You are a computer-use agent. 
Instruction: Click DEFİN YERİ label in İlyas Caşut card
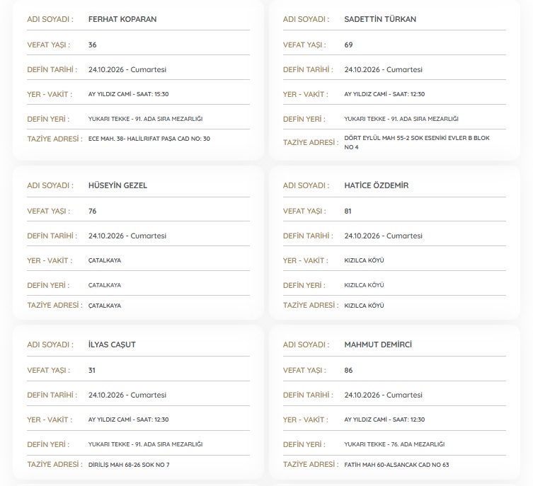pos(48,445)
